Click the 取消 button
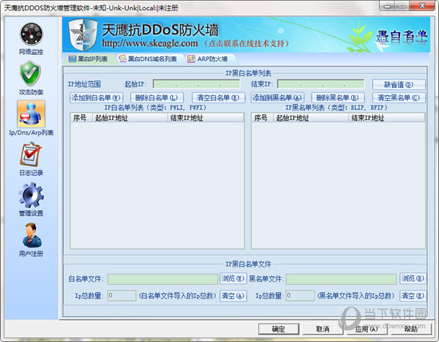 (x=323, y=329)
